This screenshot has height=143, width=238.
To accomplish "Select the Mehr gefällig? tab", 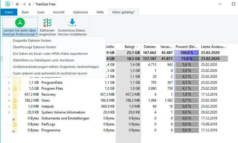I will coord(123,12).
